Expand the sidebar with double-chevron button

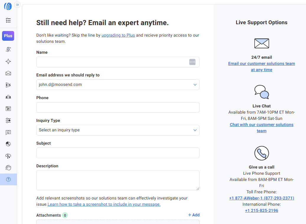pyautogui.click(x=17, y=5)
